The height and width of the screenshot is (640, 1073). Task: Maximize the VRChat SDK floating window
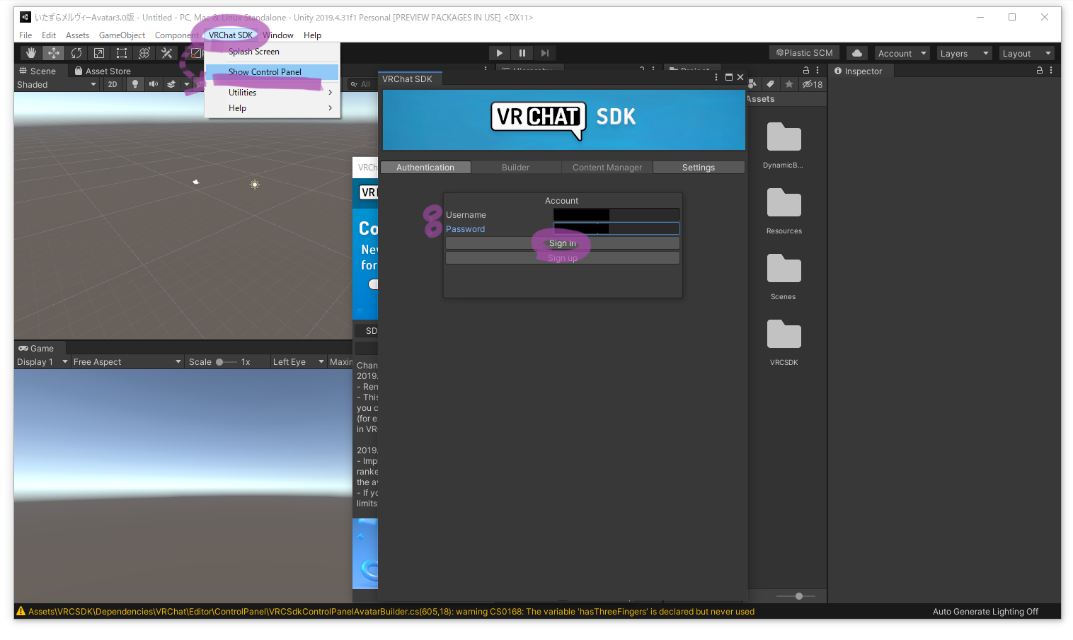(x=728, y=77)
